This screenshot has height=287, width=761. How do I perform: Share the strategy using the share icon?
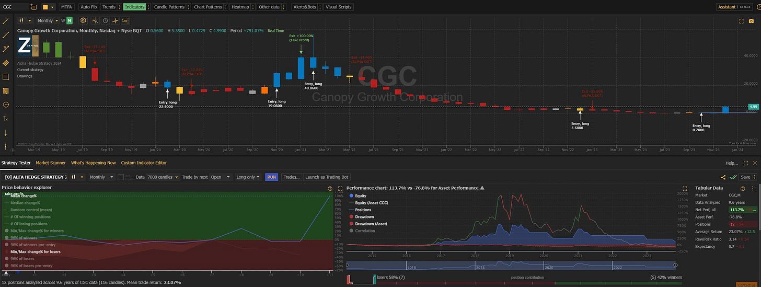[723, 177]
